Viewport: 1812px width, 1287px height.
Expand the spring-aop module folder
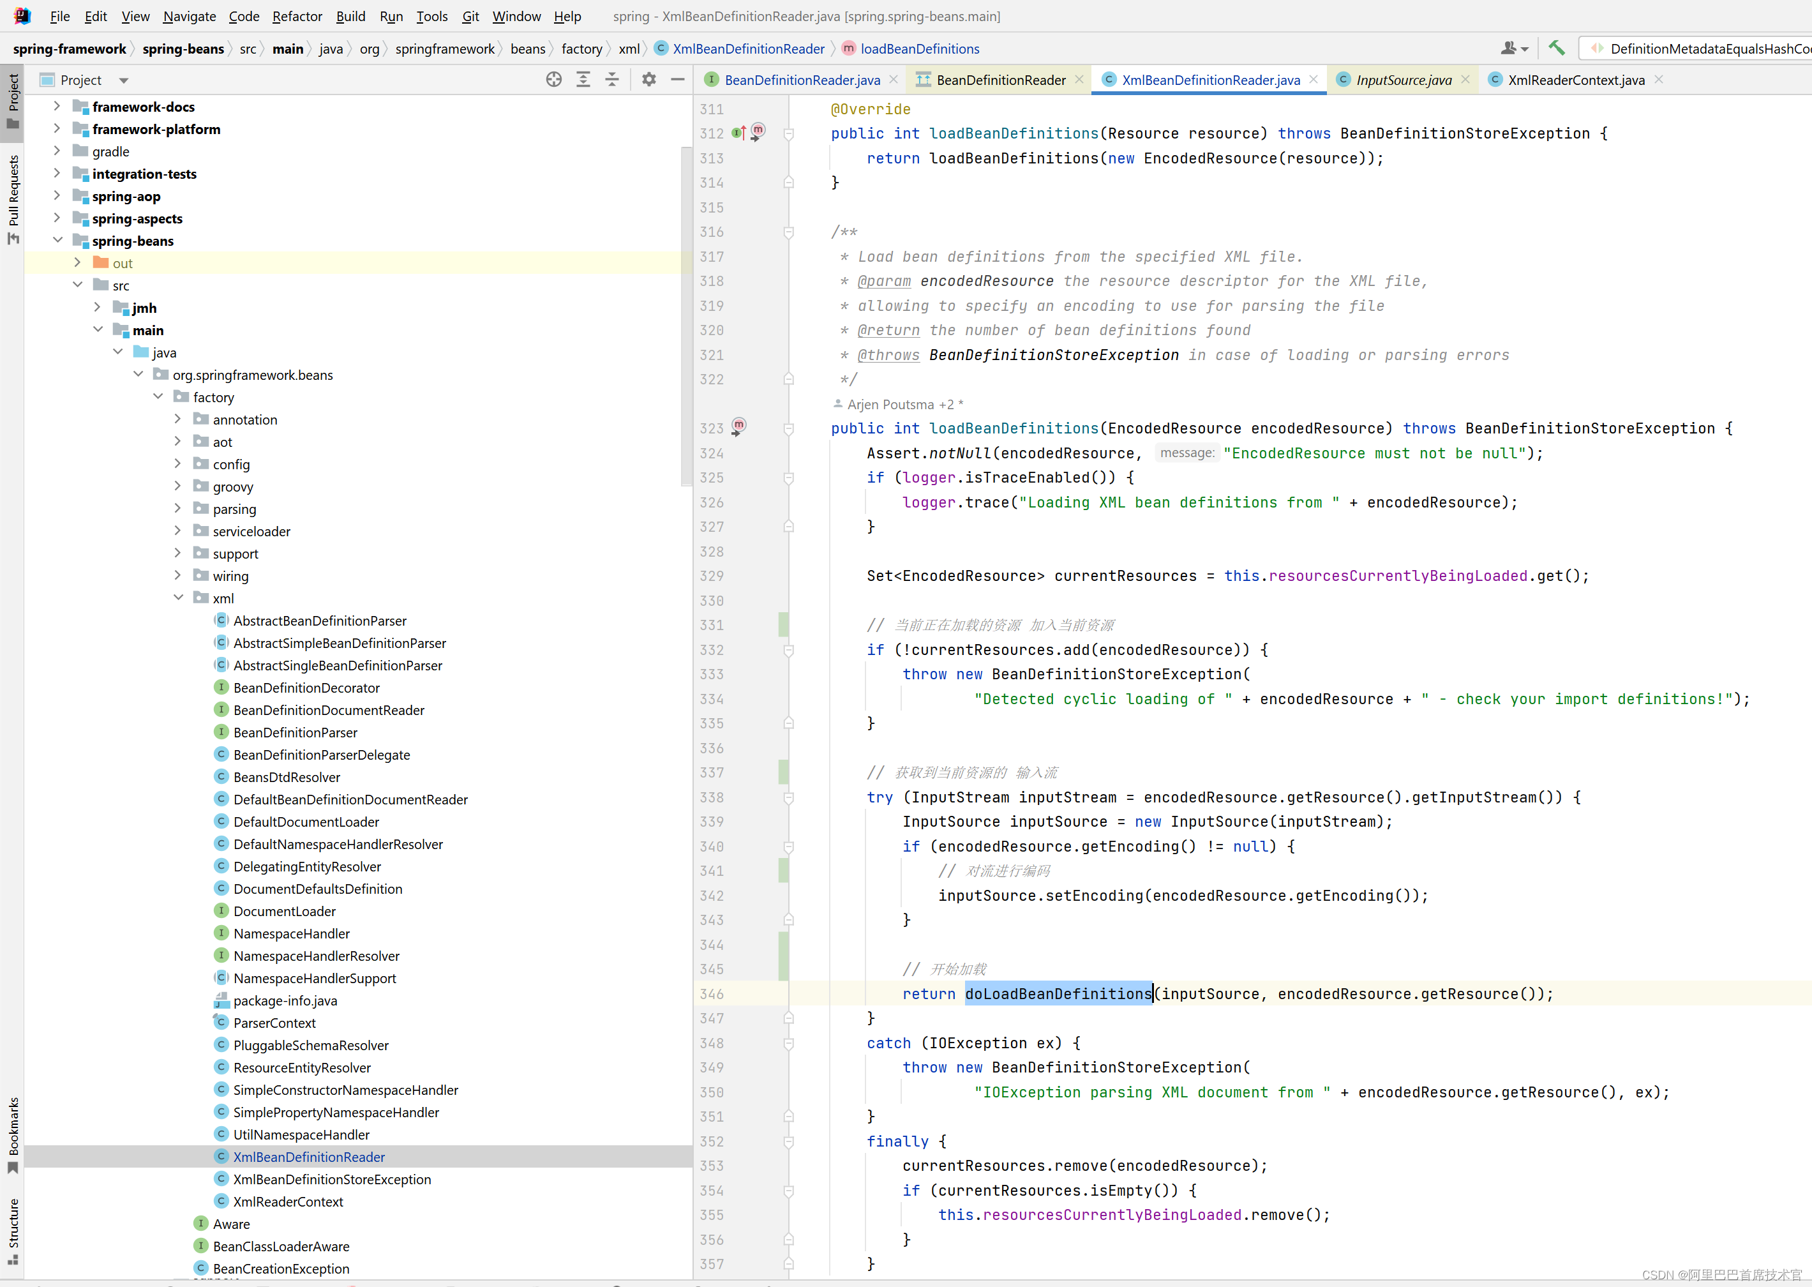(x=57, y=196)
